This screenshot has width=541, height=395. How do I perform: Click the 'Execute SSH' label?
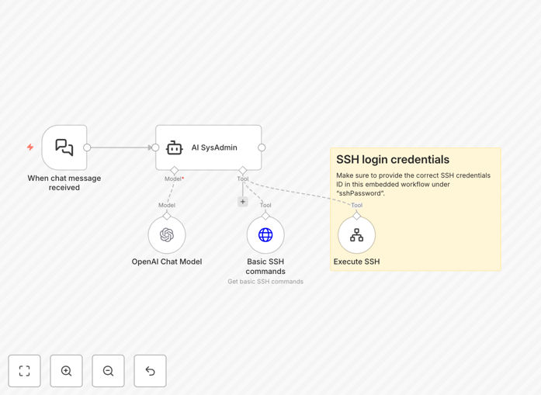coord(356,262)
